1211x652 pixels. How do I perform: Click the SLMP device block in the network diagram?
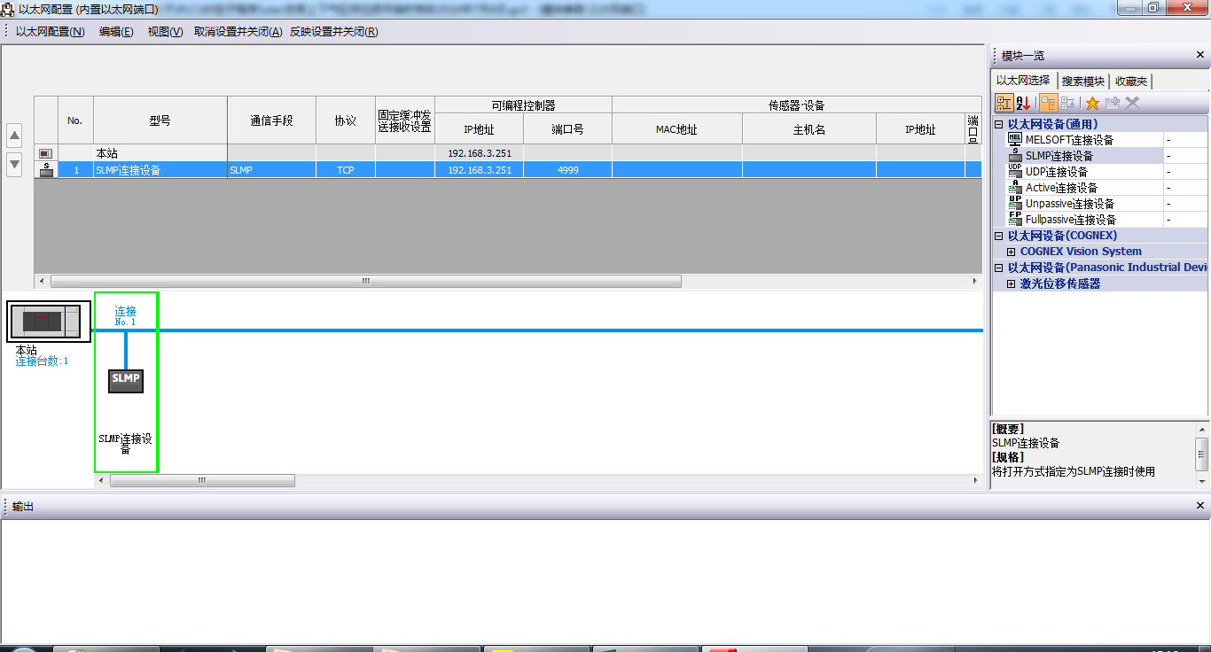pyautogui.click(x=126, y=379)
